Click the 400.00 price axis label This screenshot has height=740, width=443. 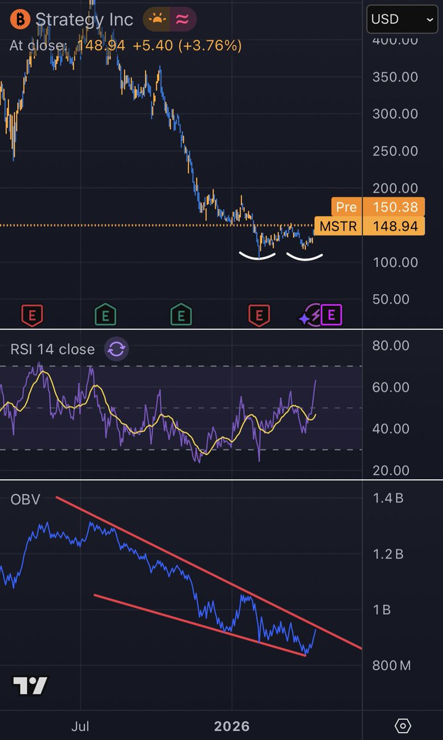tap(395, 41)
